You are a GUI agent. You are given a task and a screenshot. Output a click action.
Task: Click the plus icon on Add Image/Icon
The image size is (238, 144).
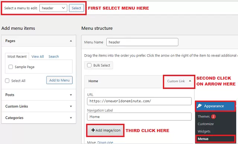tap(93, 130)
